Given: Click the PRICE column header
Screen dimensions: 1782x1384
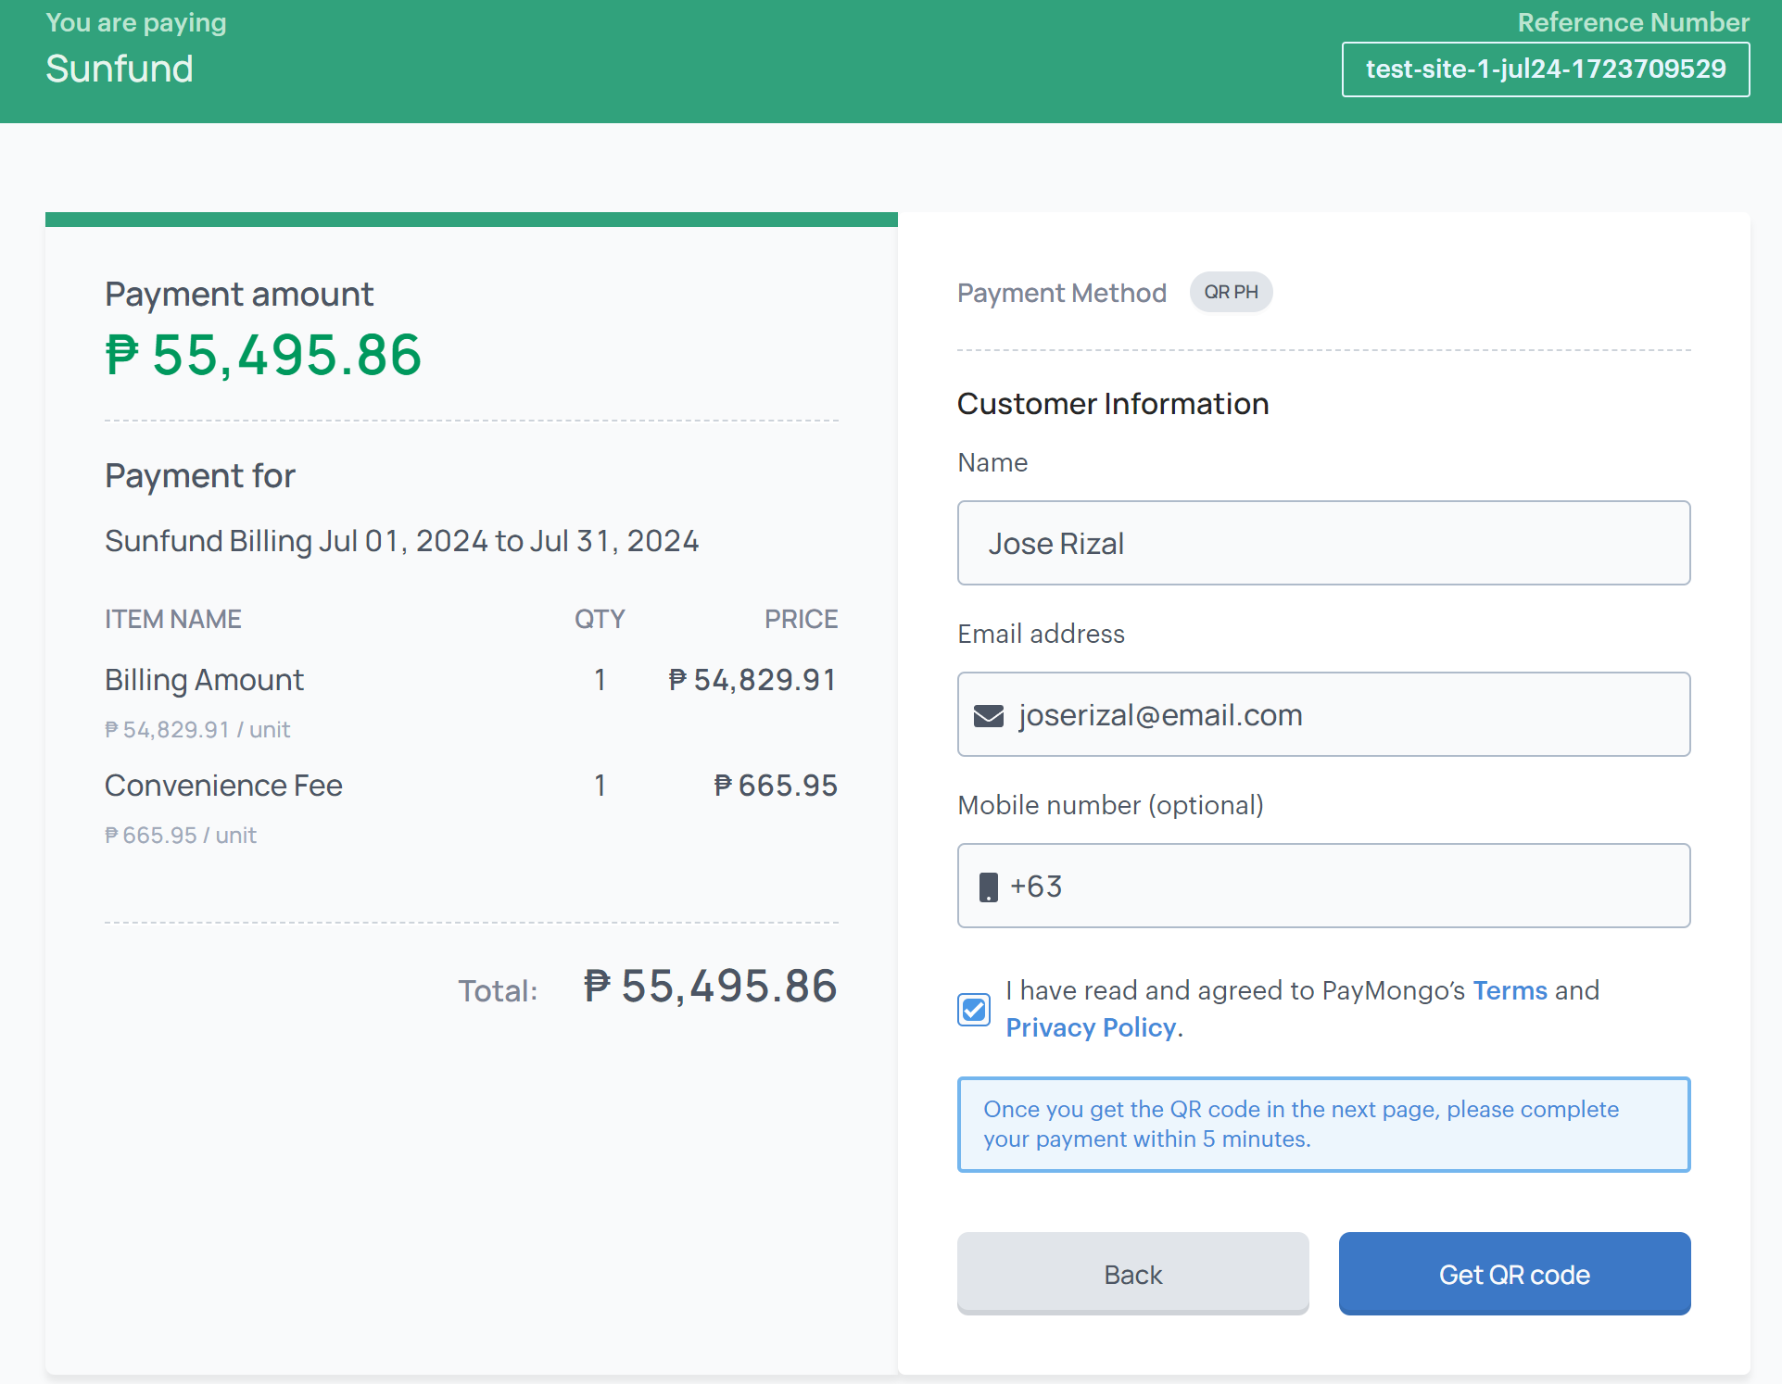Looking at the screenshot, I should [x=802, y=619].
